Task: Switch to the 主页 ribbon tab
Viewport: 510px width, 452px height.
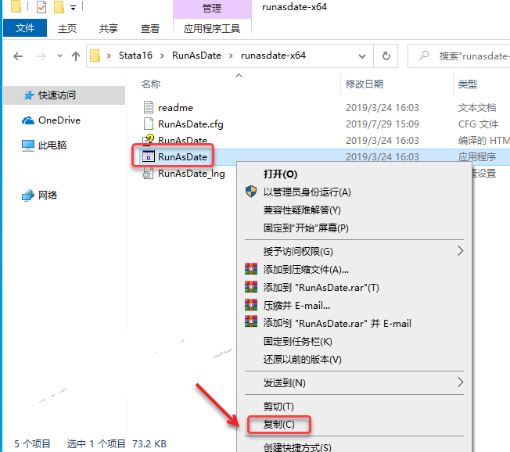Action: (x=67, y=29)
